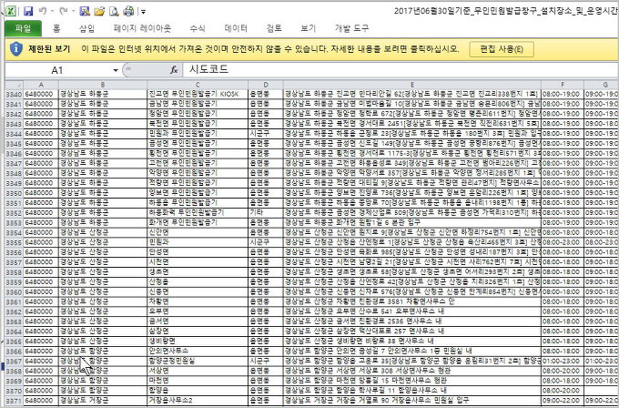619x408 pixels.
Task: Click the 시천면 cell in row 3357
Action: pos(198,262)
